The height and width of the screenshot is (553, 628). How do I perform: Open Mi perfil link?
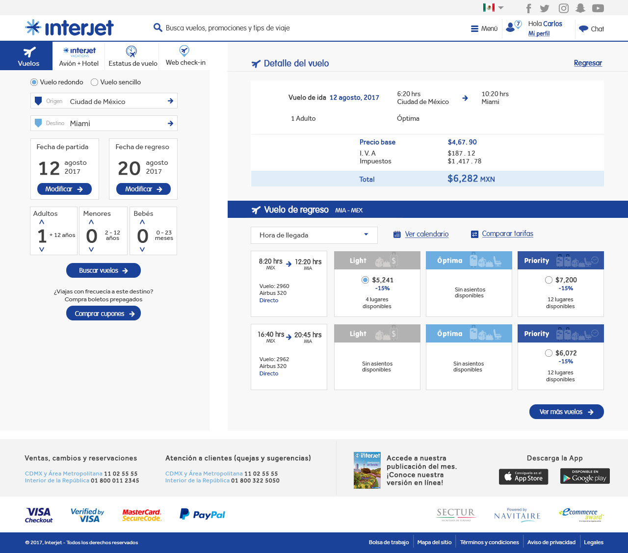(539, 33)
